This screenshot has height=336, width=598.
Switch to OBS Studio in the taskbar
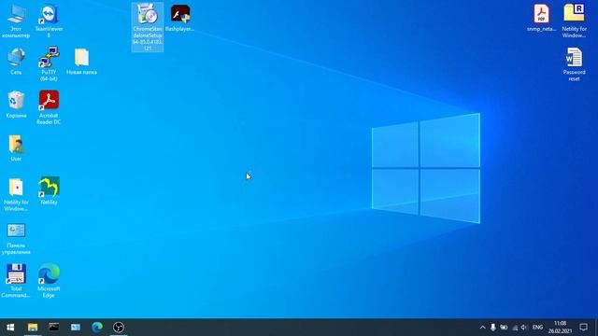[119, 327]
